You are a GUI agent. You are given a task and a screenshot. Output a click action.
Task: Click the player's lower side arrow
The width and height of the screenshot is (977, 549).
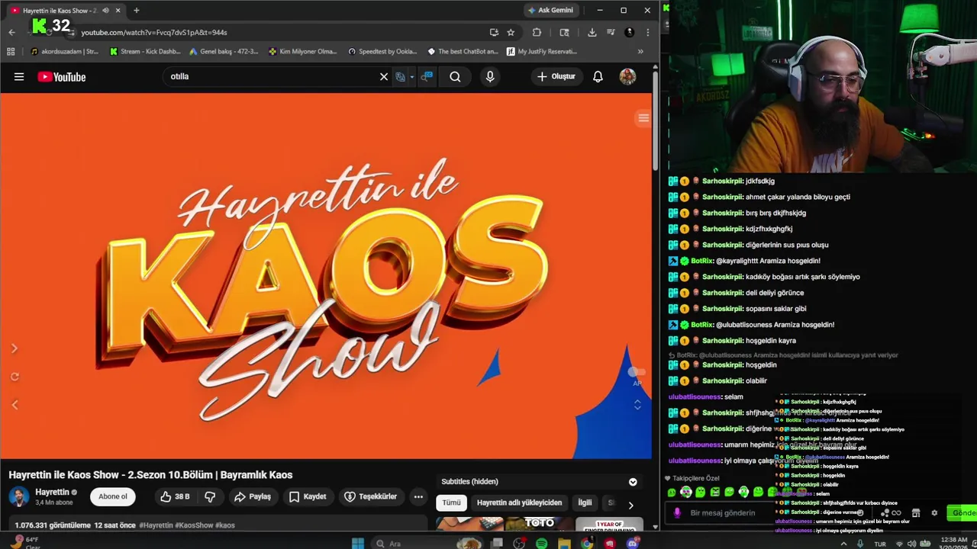point(15,405)
